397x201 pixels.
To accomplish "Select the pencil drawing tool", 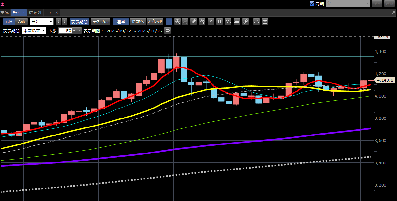I will tap(194, 22).
